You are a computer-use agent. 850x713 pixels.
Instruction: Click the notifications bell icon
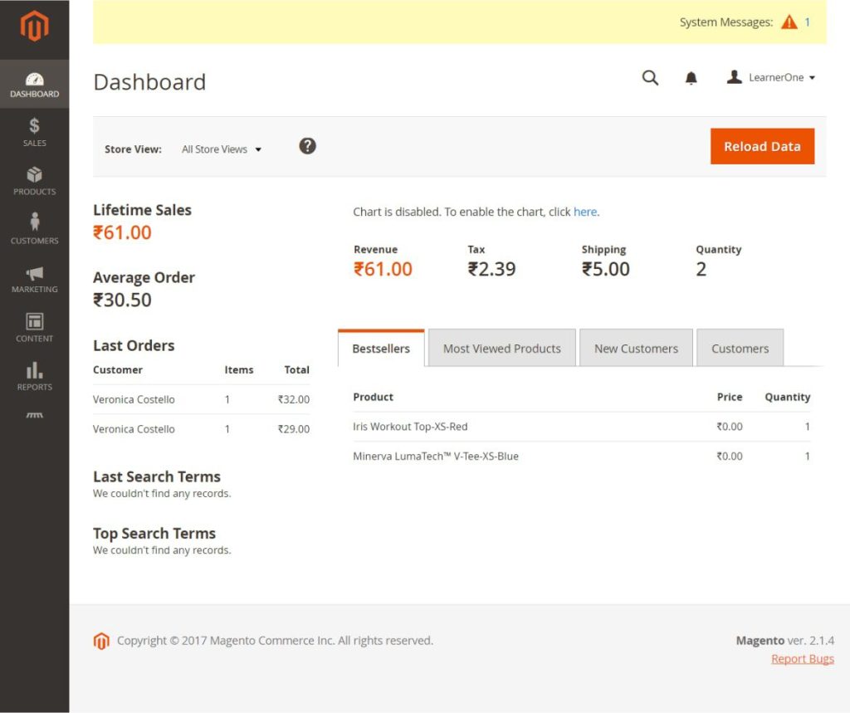[691, 77]
